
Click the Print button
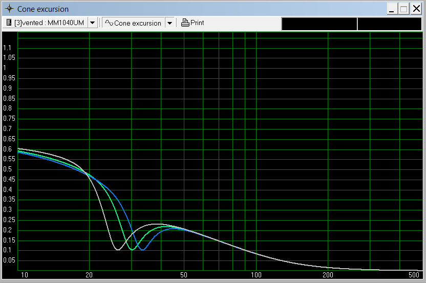click(x=193, y=23)
